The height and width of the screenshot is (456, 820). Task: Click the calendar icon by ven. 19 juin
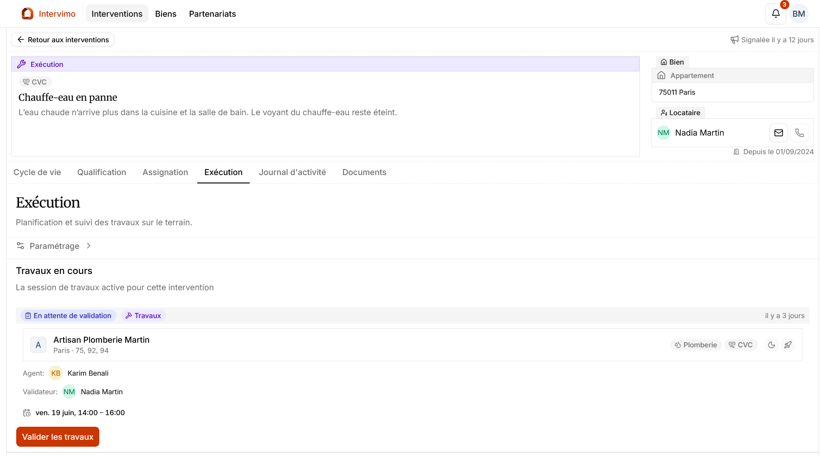[x=27, y=413]
